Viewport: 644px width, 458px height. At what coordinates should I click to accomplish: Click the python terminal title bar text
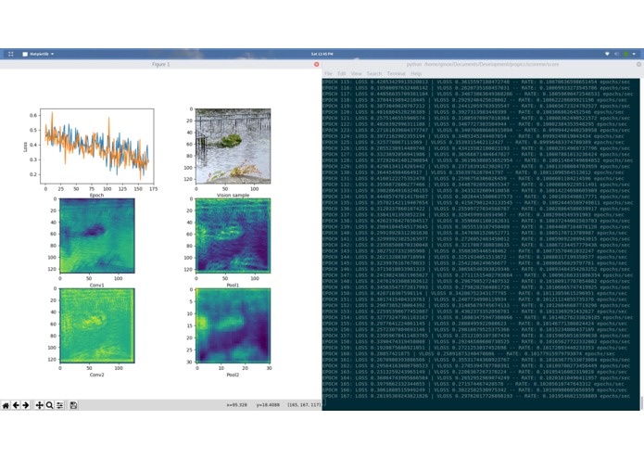coord(483,64)
